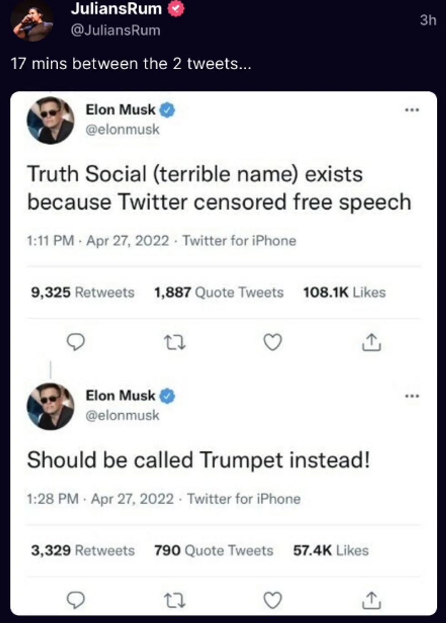The height and width of the screenshot is (623, 446).
Task: Open JuliansRum profile avatar
Action: (x=32, y=22)
